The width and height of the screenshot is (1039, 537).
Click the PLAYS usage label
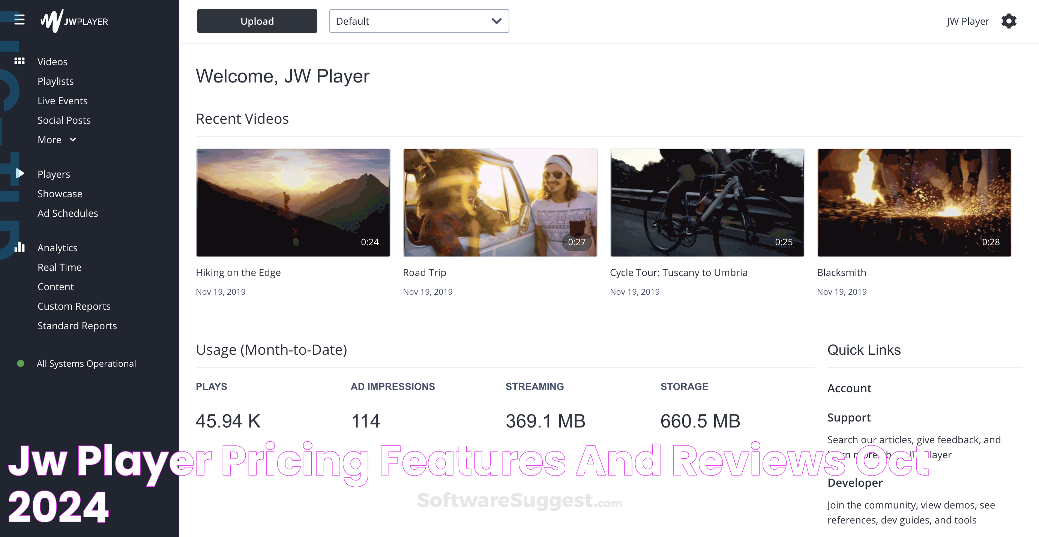click(211, 387)
